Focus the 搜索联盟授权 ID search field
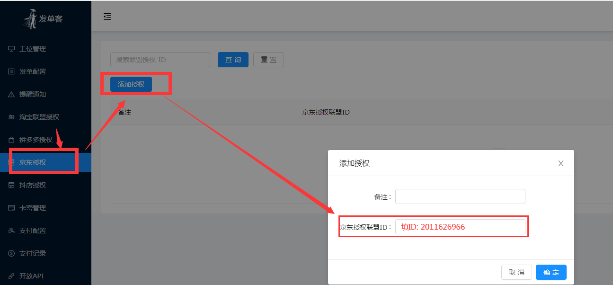Screen dimensions: 613x285 (160, 60)
